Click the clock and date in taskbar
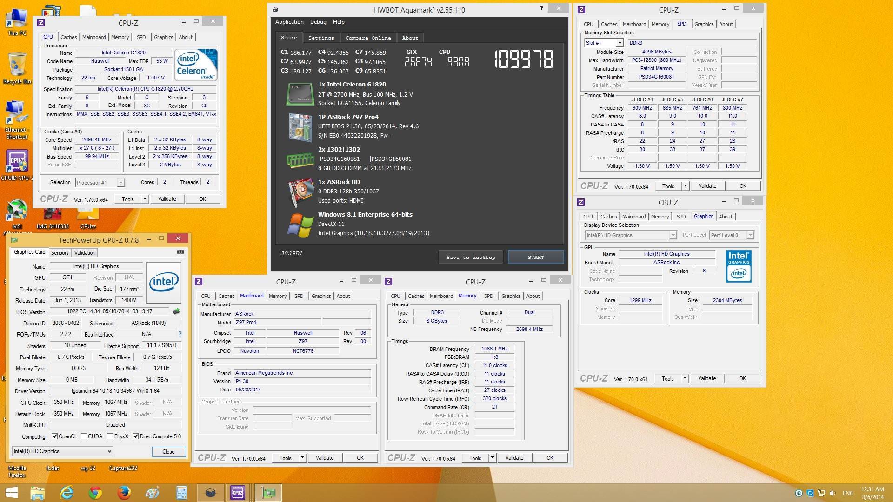 pos(873,493)
